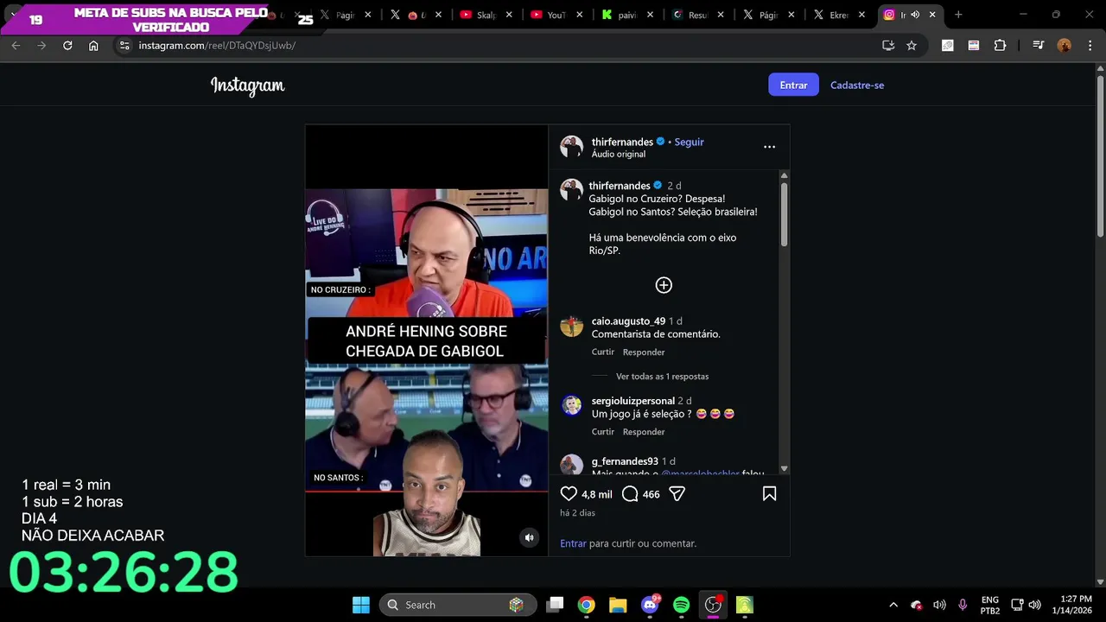
Task: Open Chrome from the taskbar
Action: point(587,605)
